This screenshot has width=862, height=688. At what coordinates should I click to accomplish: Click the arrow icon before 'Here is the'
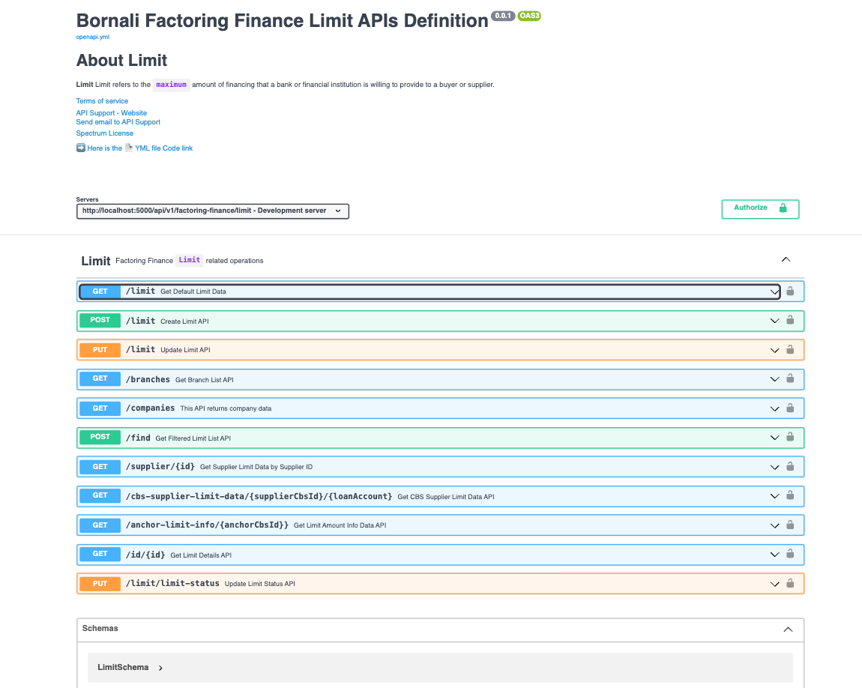click(x=79, y=148)
